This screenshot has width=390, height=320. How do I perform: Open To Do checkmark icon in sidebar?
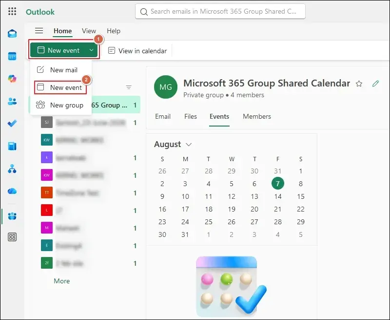pos(12,124)
